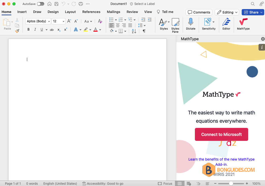The width and height of the screenshot is (265, 186).
Task: Open Editor from the ribbon
Action: coord(226,24)
